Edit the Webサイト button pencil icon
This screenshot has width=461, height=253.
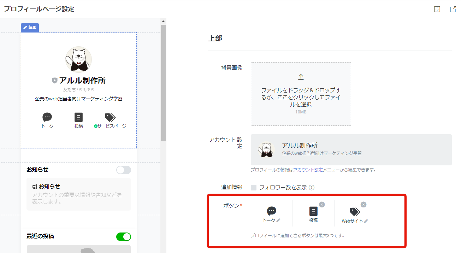[366, 221]
